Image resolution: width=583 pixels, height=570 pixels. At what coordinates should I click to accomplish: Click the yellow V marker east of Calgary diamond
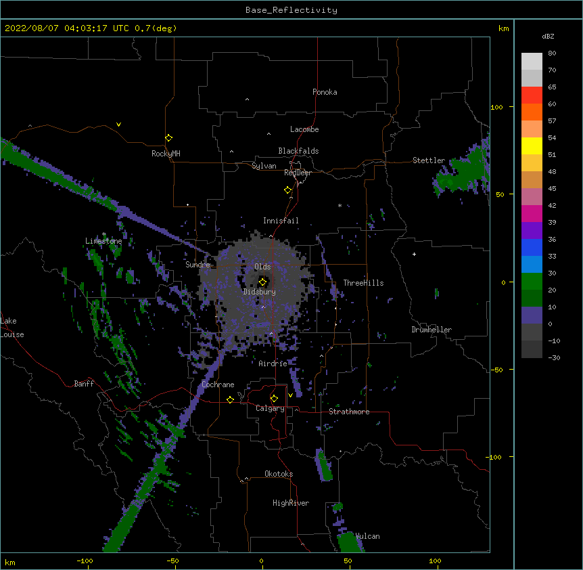290,395
